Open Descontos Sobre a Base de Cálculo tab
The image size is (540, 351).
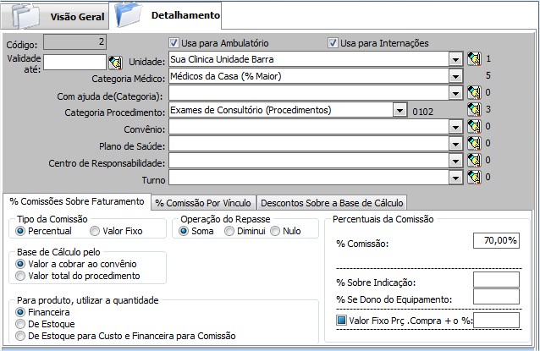(332, 202)
